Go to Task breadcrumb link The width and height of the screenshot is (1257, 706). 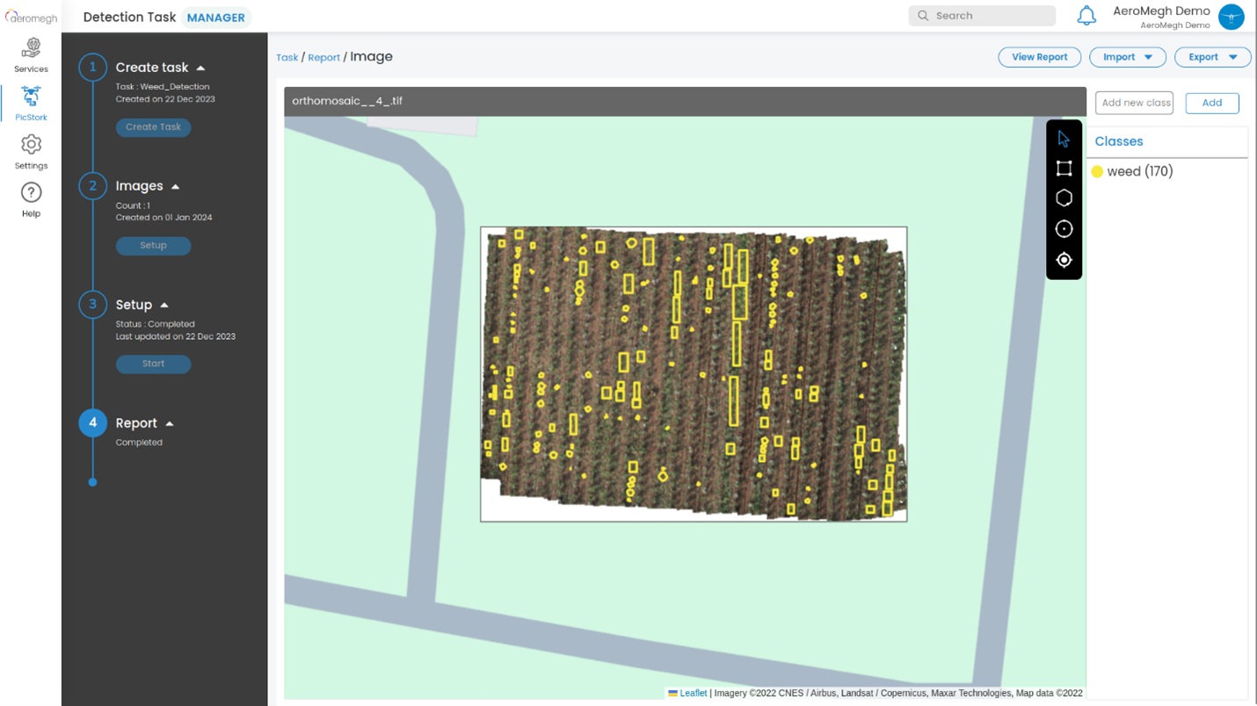click(287, 58)
